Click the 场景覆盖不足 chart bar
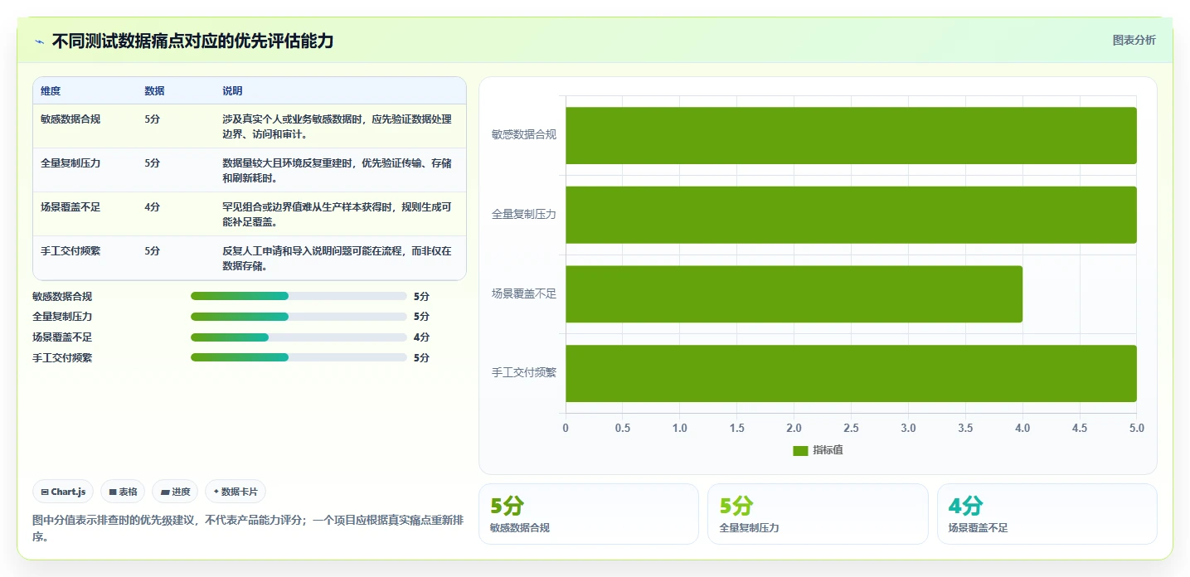 (794, 294)
